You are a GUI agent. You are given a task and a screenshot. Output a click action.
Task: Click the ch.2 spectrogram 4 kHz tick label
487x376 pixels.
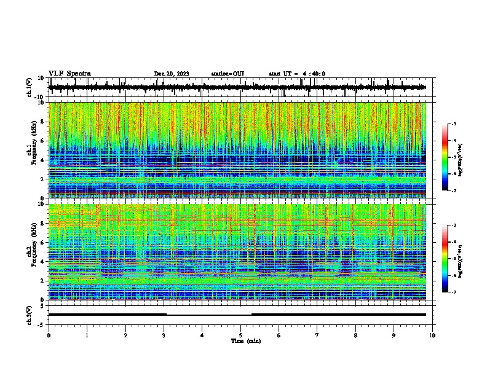43,262
